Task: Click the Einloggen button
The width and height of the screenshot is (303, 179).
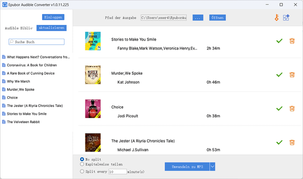Action: tap(53, 17)
